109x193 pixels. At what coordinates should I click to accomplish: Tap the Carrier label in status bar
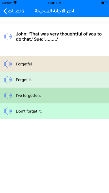[7, 3]
